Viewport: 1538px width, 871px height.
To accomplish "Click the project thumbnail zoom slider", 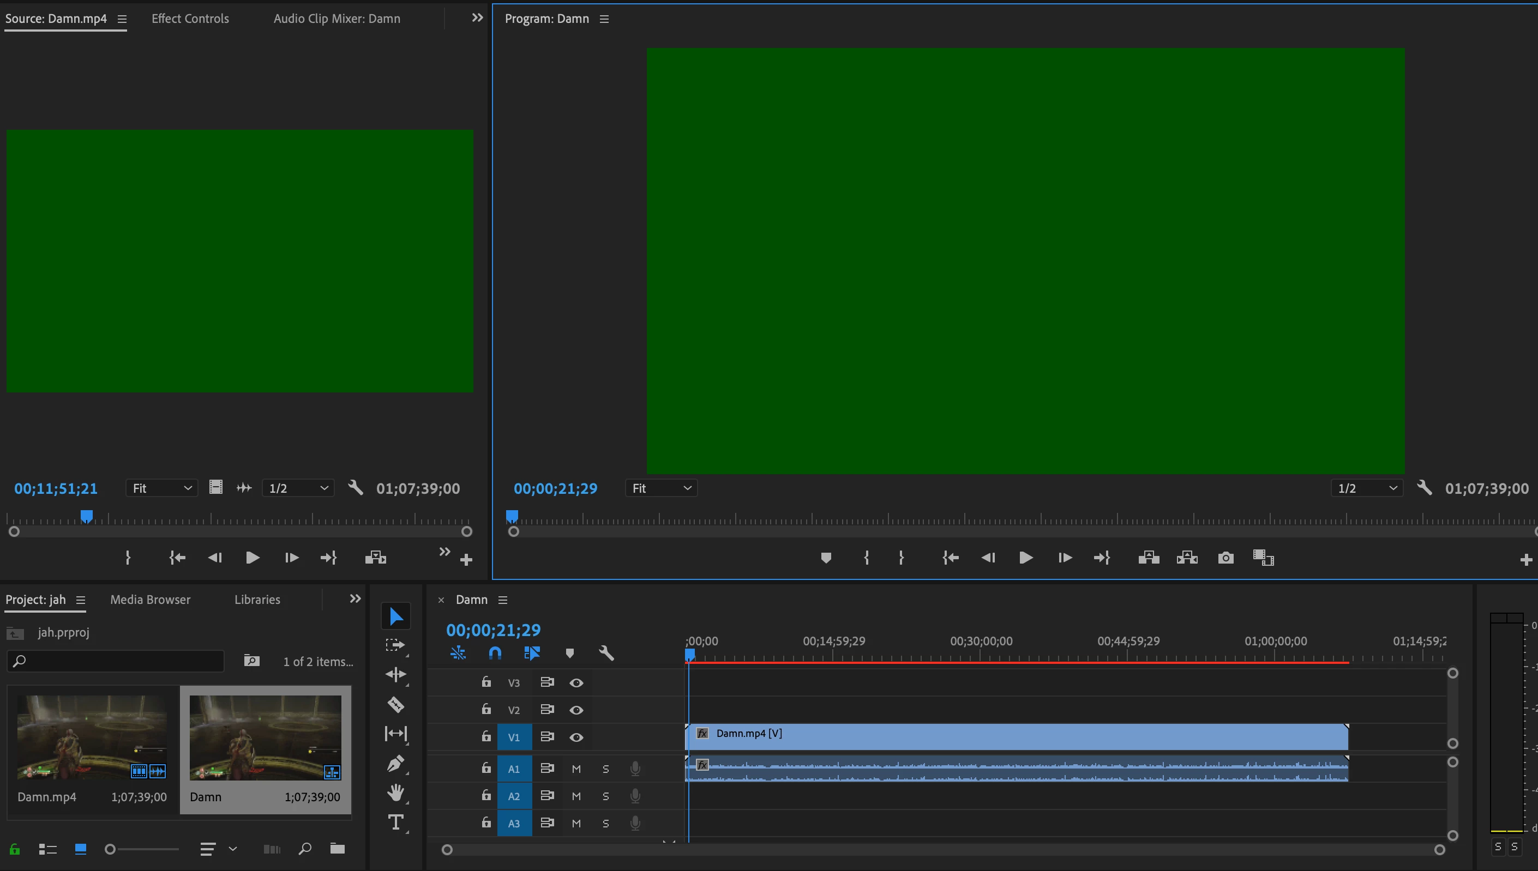I will point(110,849).
